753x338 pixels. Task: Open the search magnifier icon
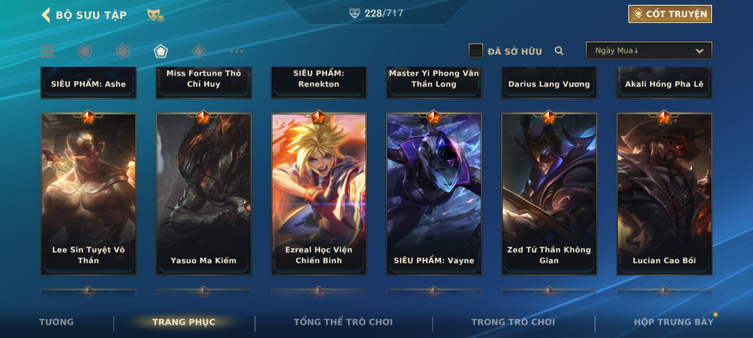pyautogui.click(x=559, y=51)
